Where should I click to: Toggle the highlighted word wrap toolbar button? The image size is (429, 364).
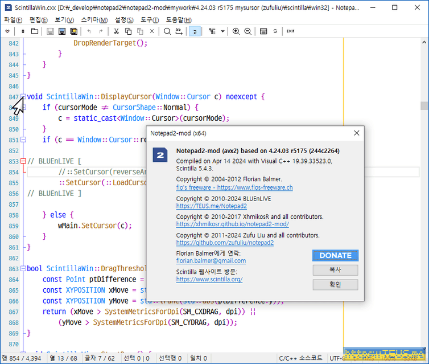pyautogui.click(x=194, y=31)
